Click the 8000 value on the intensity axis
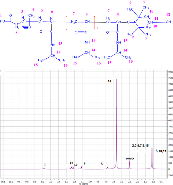Viewport: 173px width, 185px height. click(171, 72)
